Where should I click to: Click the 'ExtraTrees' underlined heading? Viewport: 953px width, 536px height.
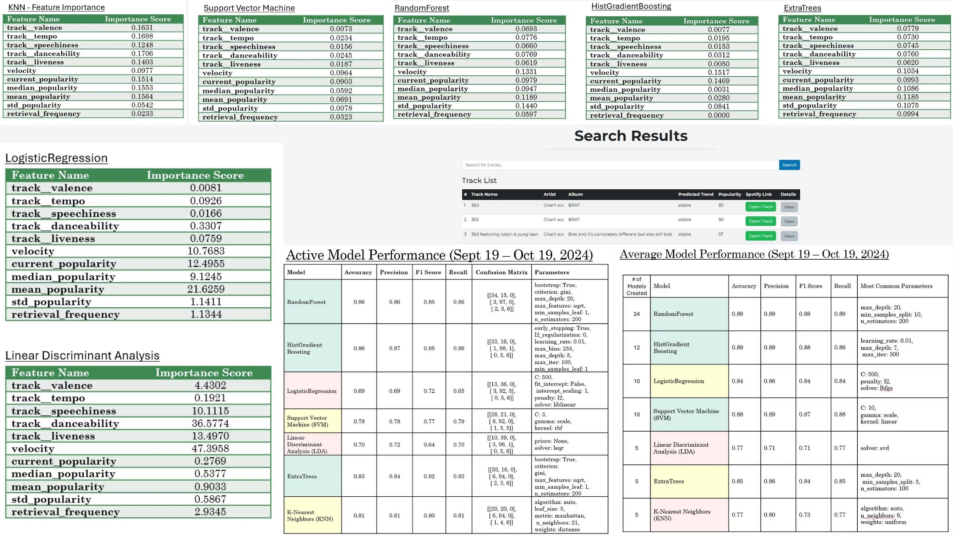(802, 8)
